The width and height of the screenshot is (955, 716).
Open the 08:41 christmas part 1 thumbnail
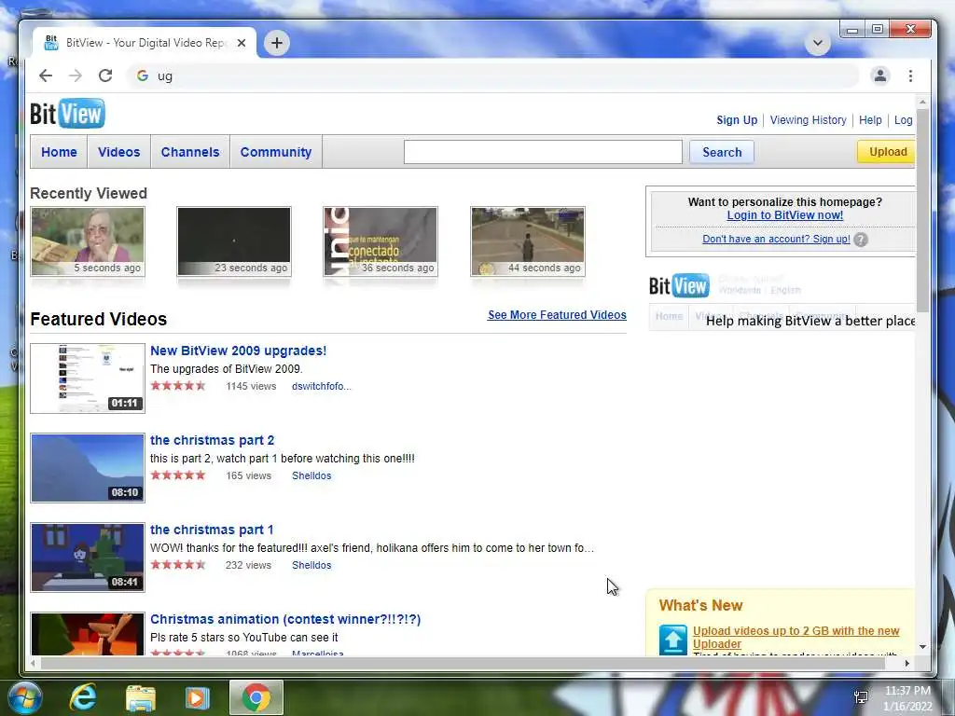(x=88, y=558)
